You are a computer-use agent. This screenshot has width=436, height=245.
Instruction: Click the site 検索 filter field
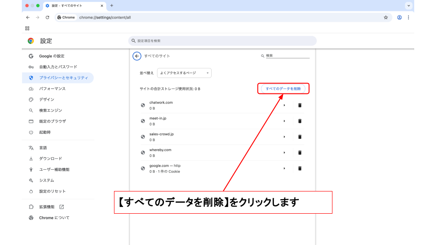point(287,56)
